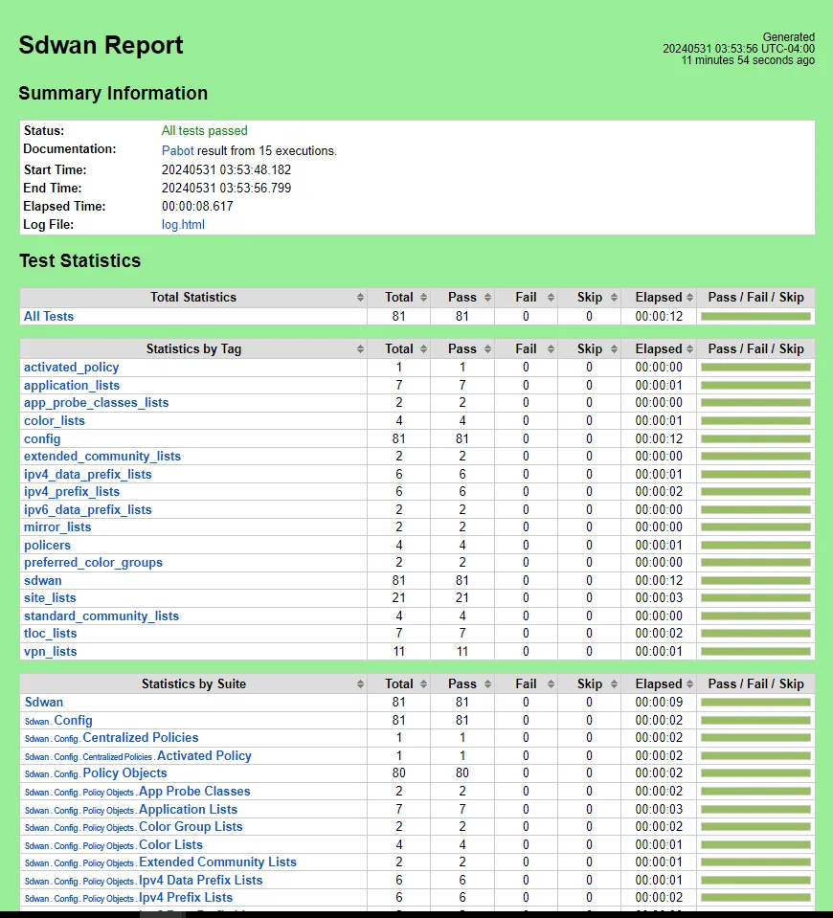Open the All Tests results page
The image size is (833, 918).
click(x=48, y=316)
